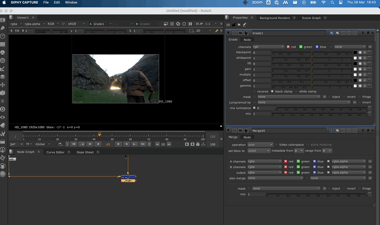
Task: Play the sequence forward
Action: point(118,144)
